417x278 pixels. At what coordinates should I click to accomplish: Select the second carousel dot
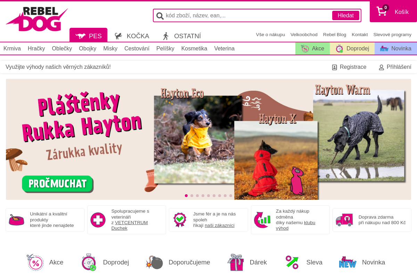(192, 196)
